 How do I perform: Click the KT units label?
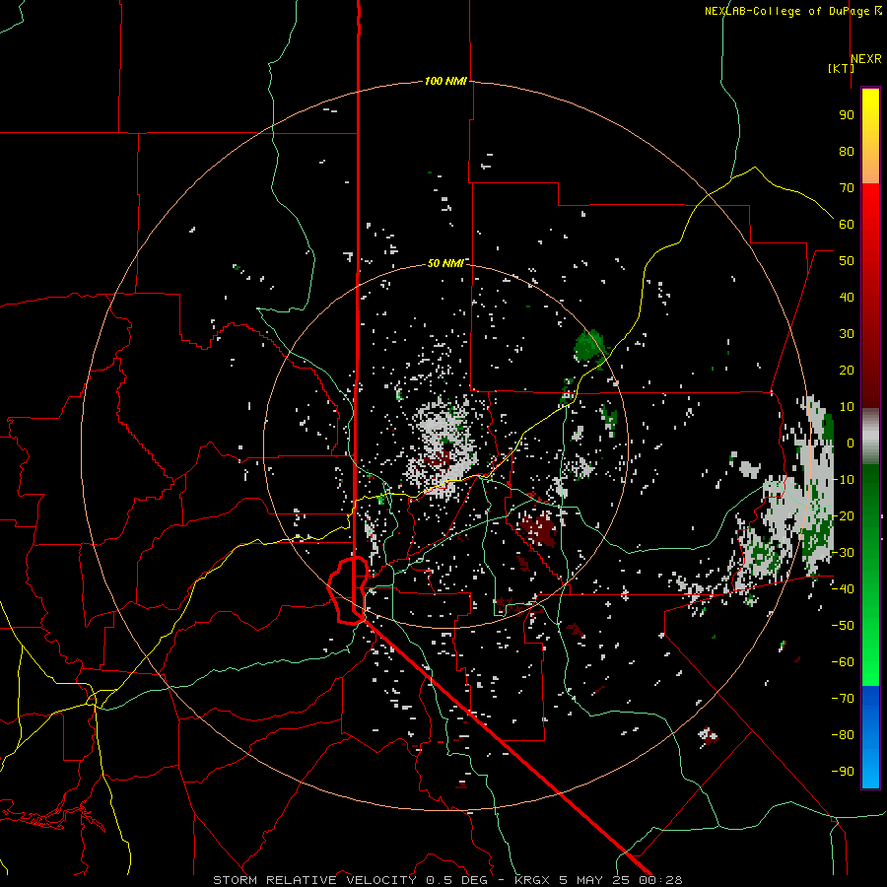841,68
